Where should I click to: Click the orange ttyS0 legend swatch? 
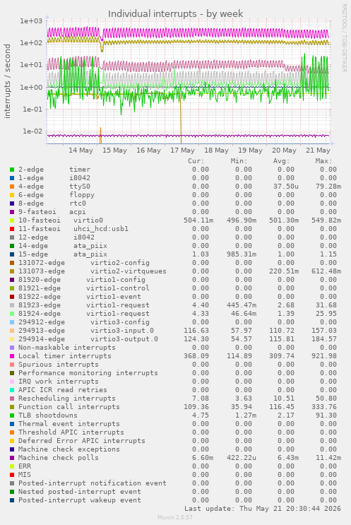click(12, 187)
